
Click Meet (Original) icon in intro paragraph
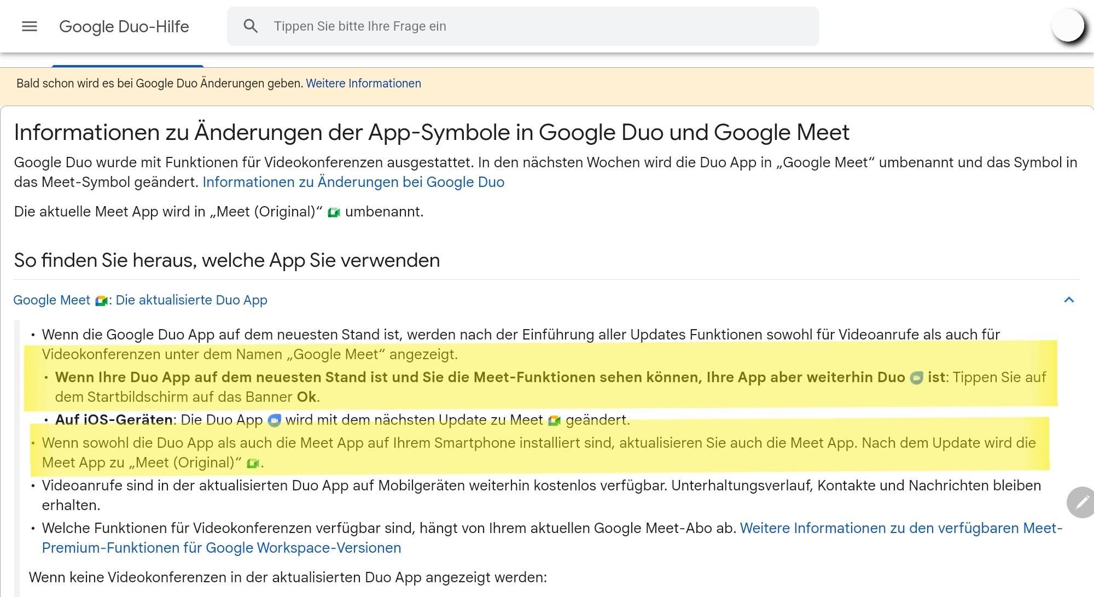coord(334,212)
